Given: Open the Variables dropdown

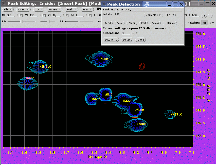Looking at the screenshot, I should [153, 15].
